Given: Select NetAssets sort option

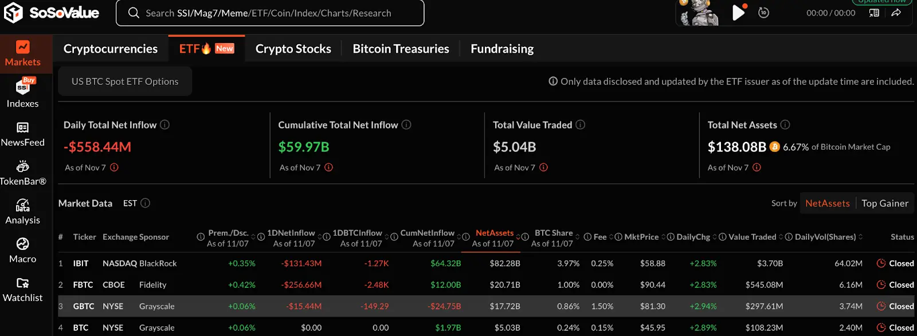Looking at the screenshot, I should [x=827, y=203].
